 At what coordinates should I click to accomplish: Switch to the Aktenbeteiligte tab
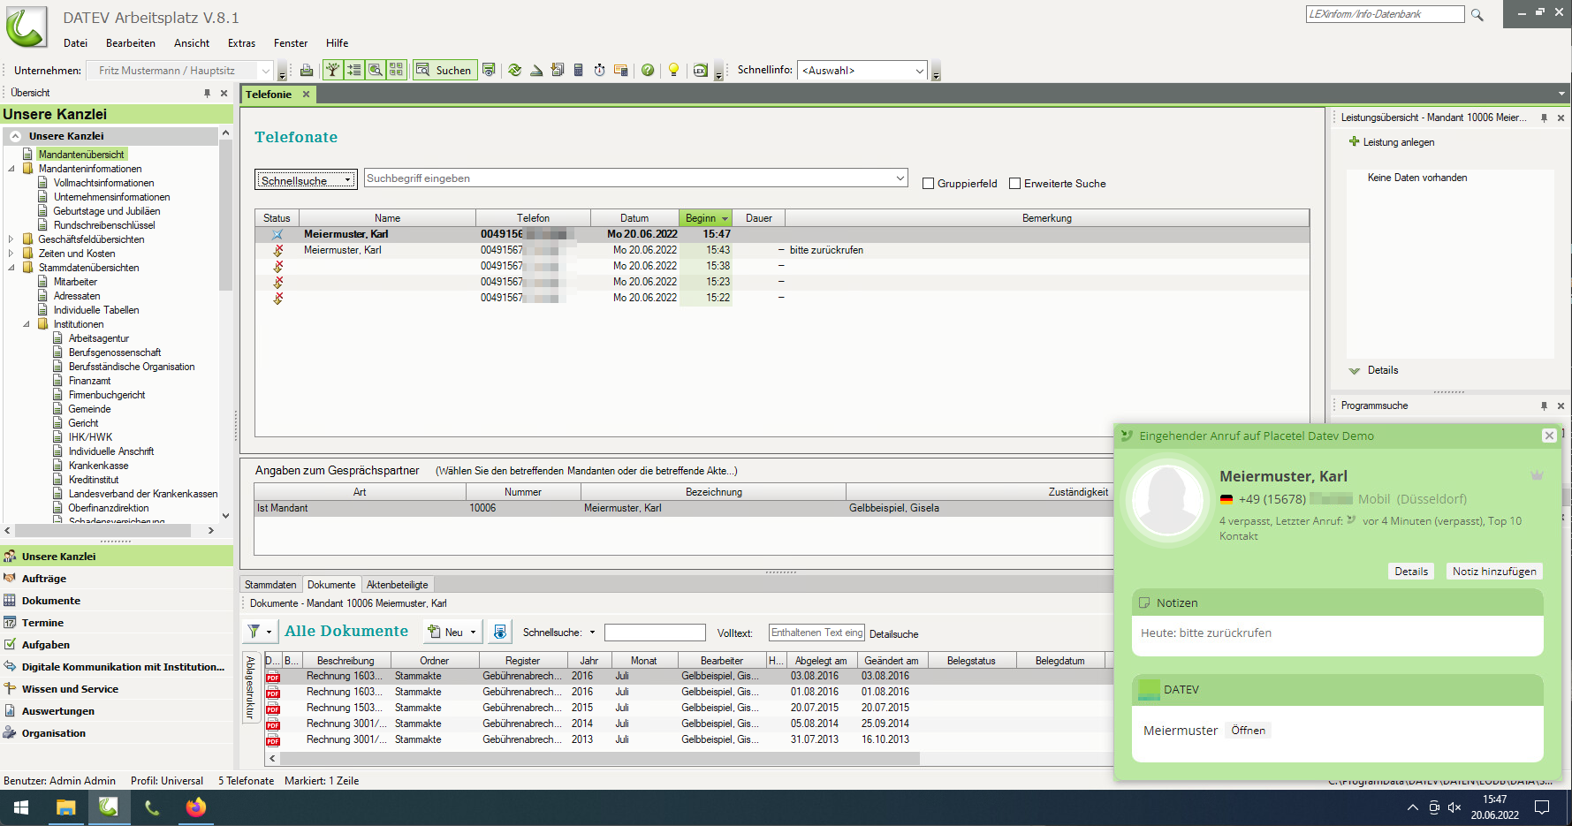click(398, 585)
